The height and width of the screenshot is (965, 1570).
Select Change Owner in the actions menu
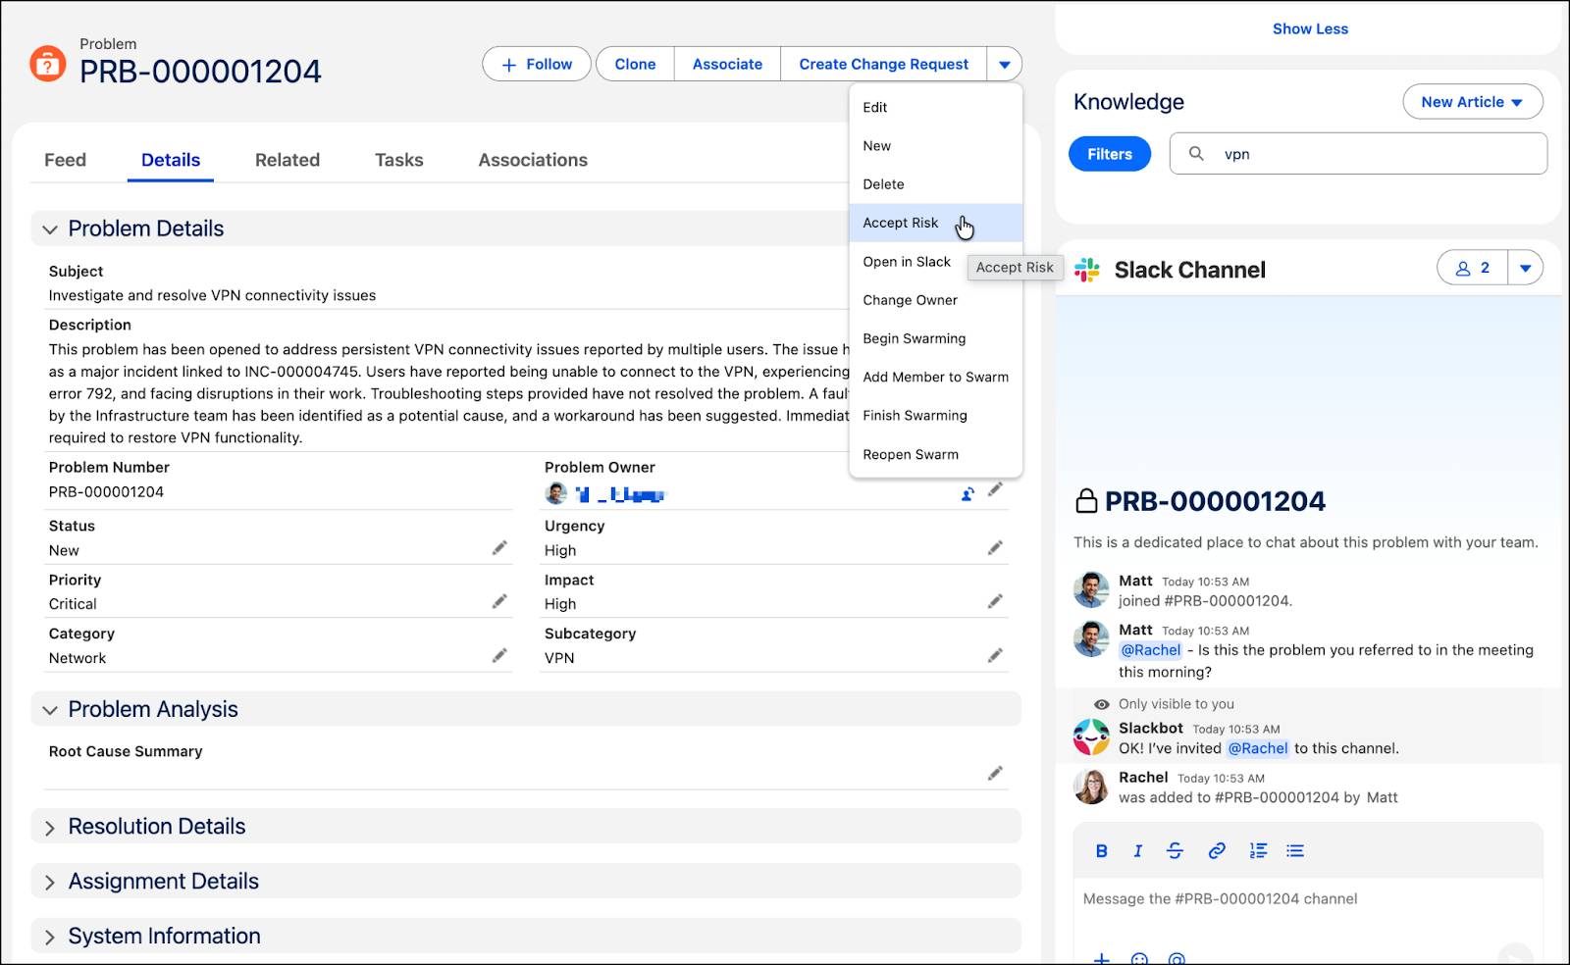936,300
